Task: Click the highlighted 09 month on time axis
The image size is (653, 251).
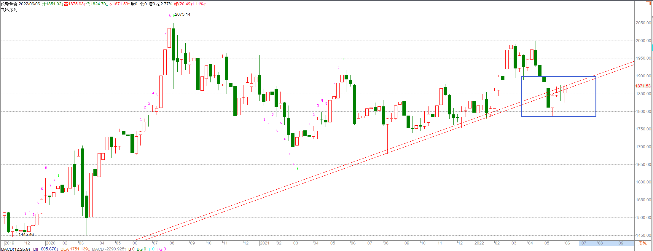Action: click(x=621, y=243)
